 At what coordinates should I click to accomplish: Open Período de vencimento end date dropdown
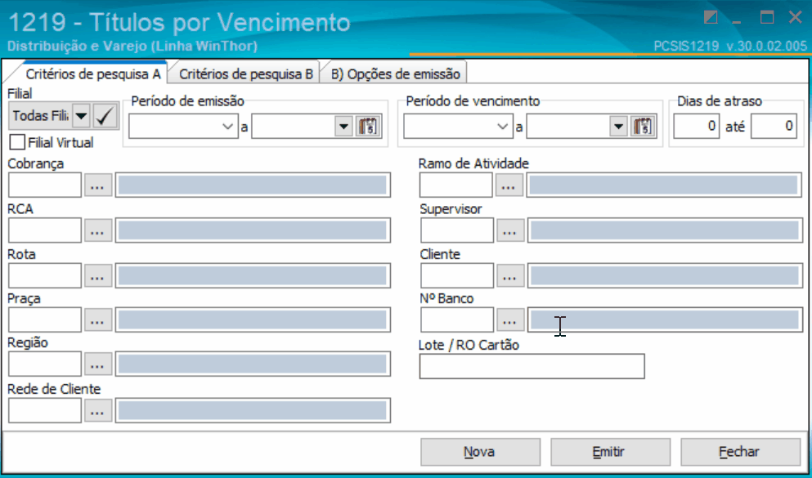point(618,126)
